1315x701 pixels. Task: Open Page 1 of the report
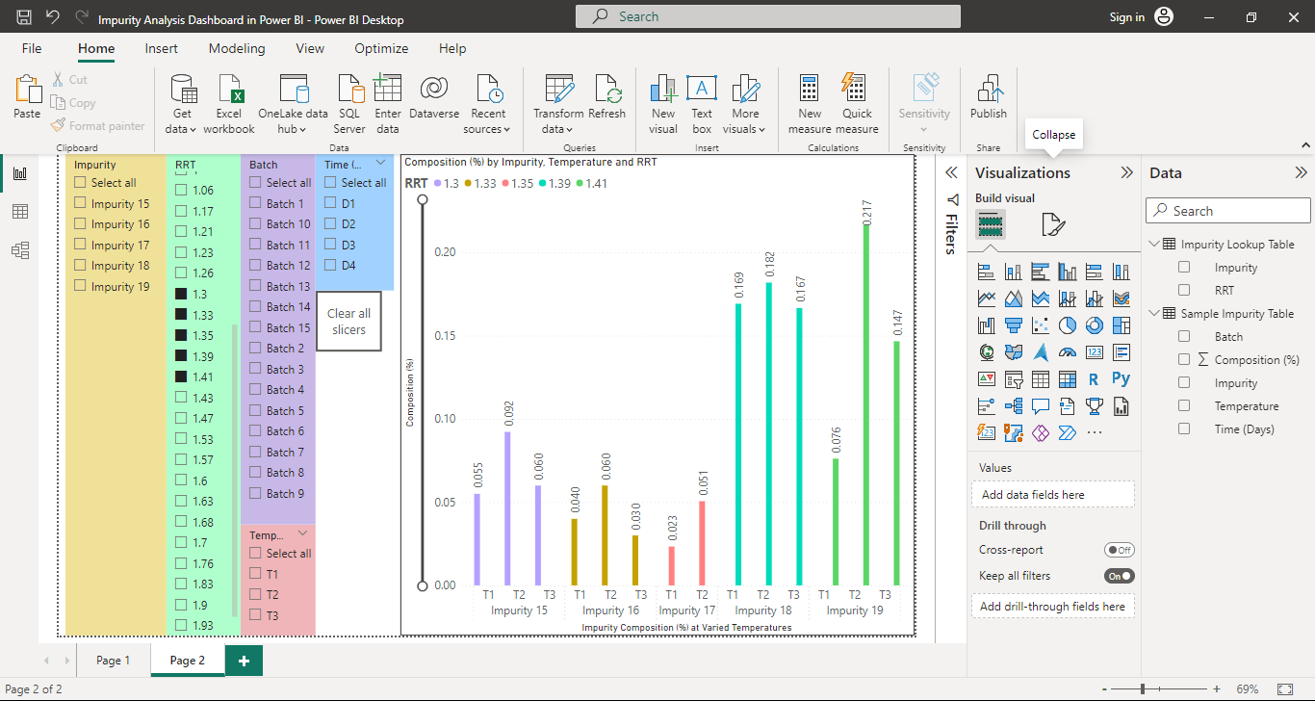tap(113, 660)
